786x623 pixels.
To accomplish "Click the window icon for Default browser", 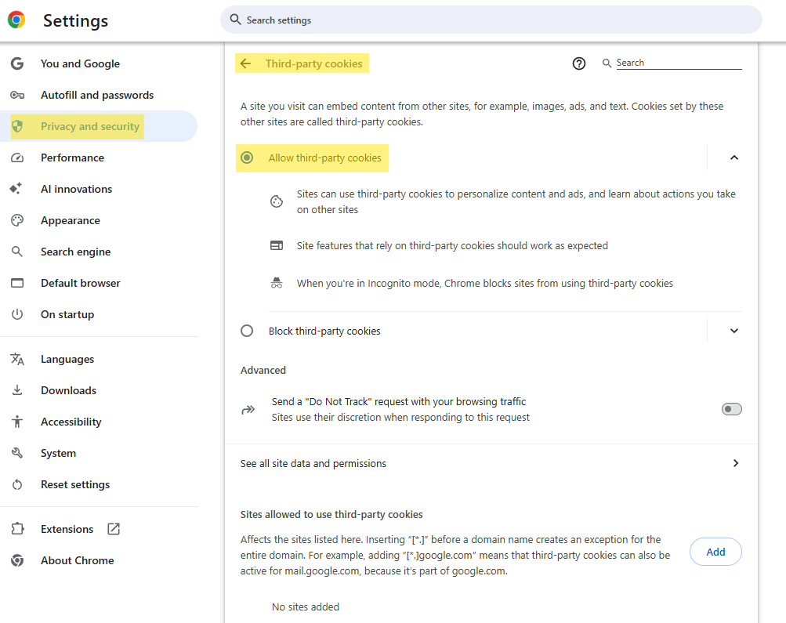I will pos(17,283).
